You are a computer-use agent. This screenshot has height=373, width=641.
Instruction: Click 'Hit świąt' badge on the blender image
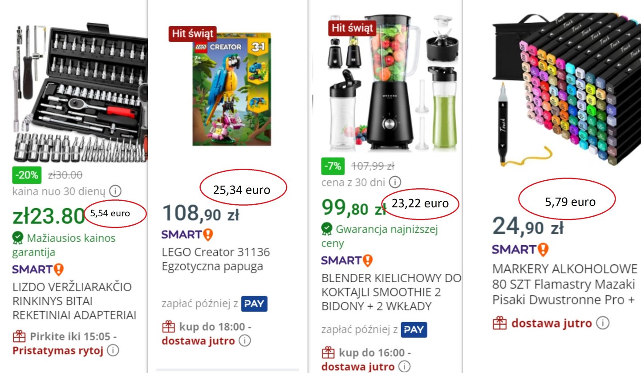[x=353, y=28]
